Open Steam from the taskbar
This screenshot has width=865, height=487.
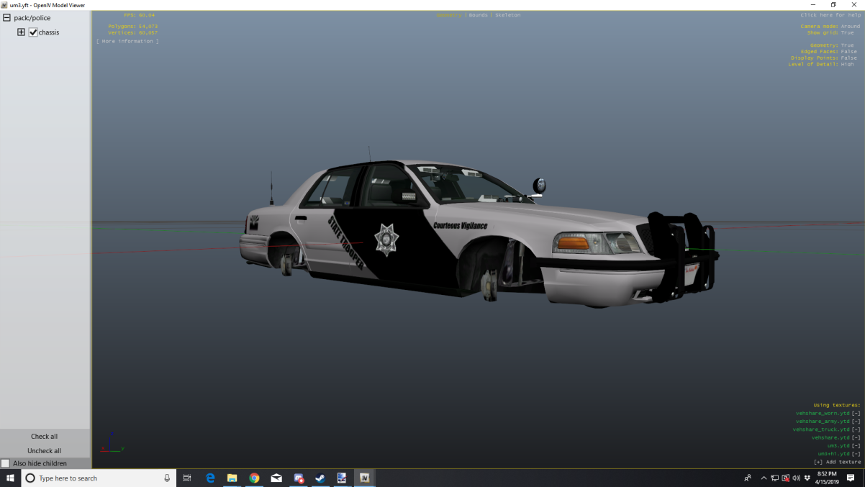point(320,478)
